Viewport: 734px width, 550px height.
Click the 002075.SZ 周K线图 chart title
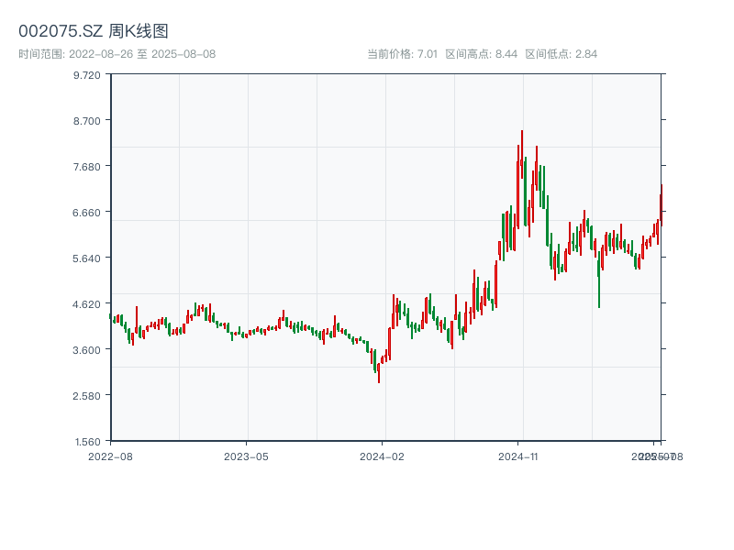coord(94,31)
